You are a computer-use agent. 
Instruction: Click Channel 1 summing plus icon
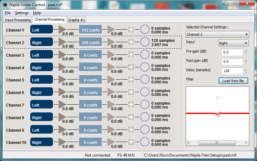click(131, 30)
